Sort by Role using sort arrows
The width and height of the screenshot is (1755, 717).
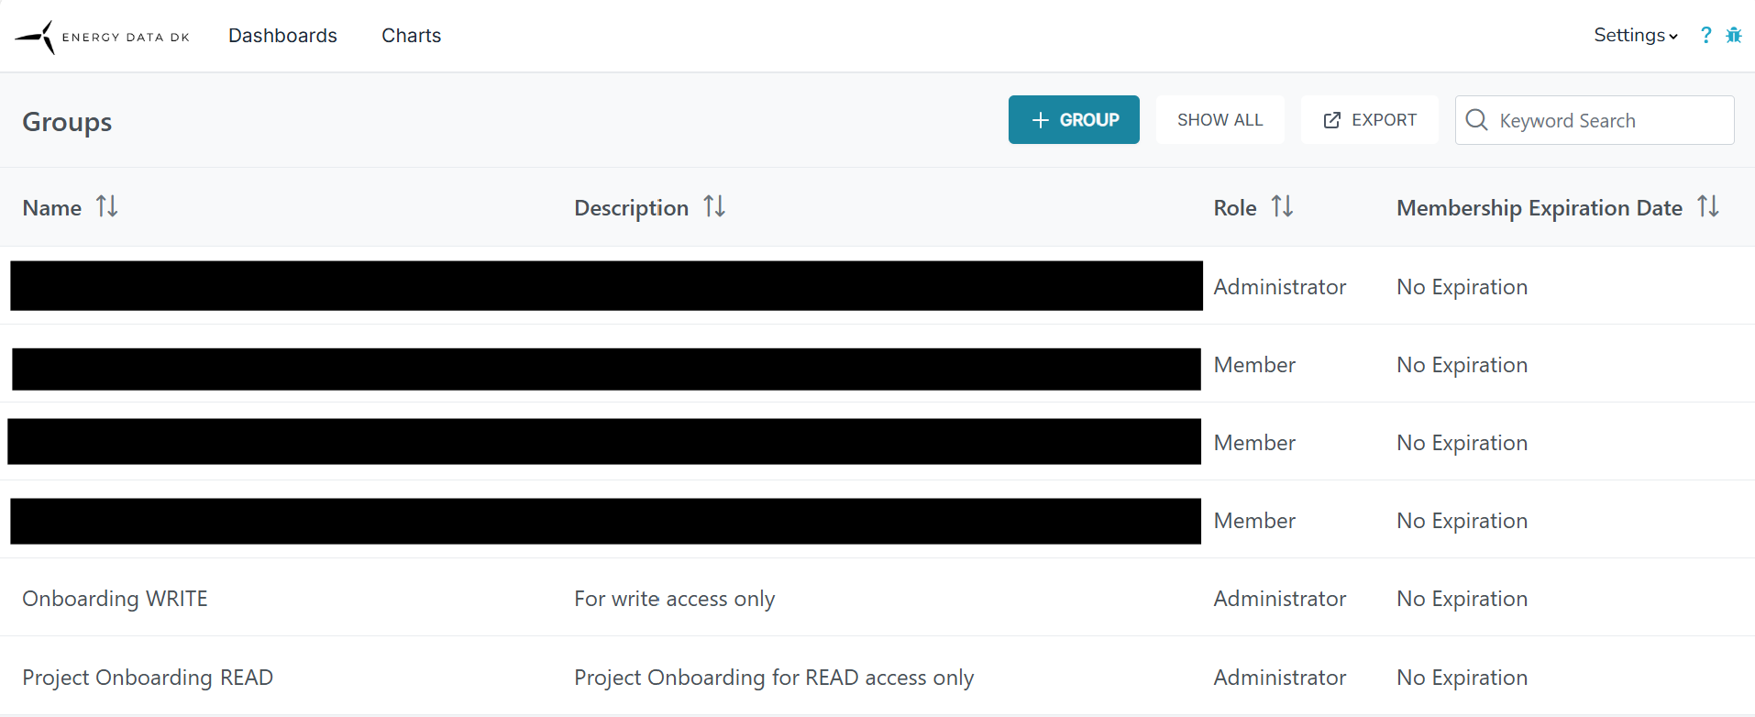click(1282, 207)
